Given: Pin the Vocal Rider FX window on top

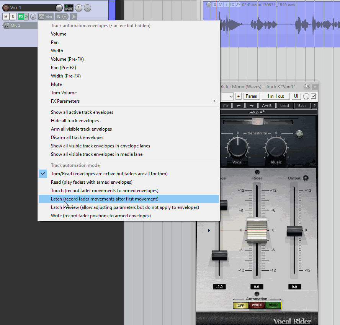Looking at the screenshot, I should pyautogui.click(x=307, y=87).
